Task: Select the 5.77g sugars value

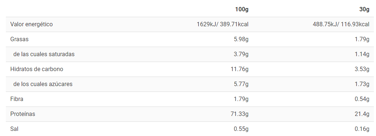Action: pos(241,84)
